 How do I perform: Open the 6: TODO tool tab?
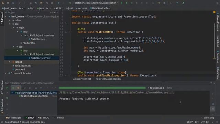[x=44, y=118]
